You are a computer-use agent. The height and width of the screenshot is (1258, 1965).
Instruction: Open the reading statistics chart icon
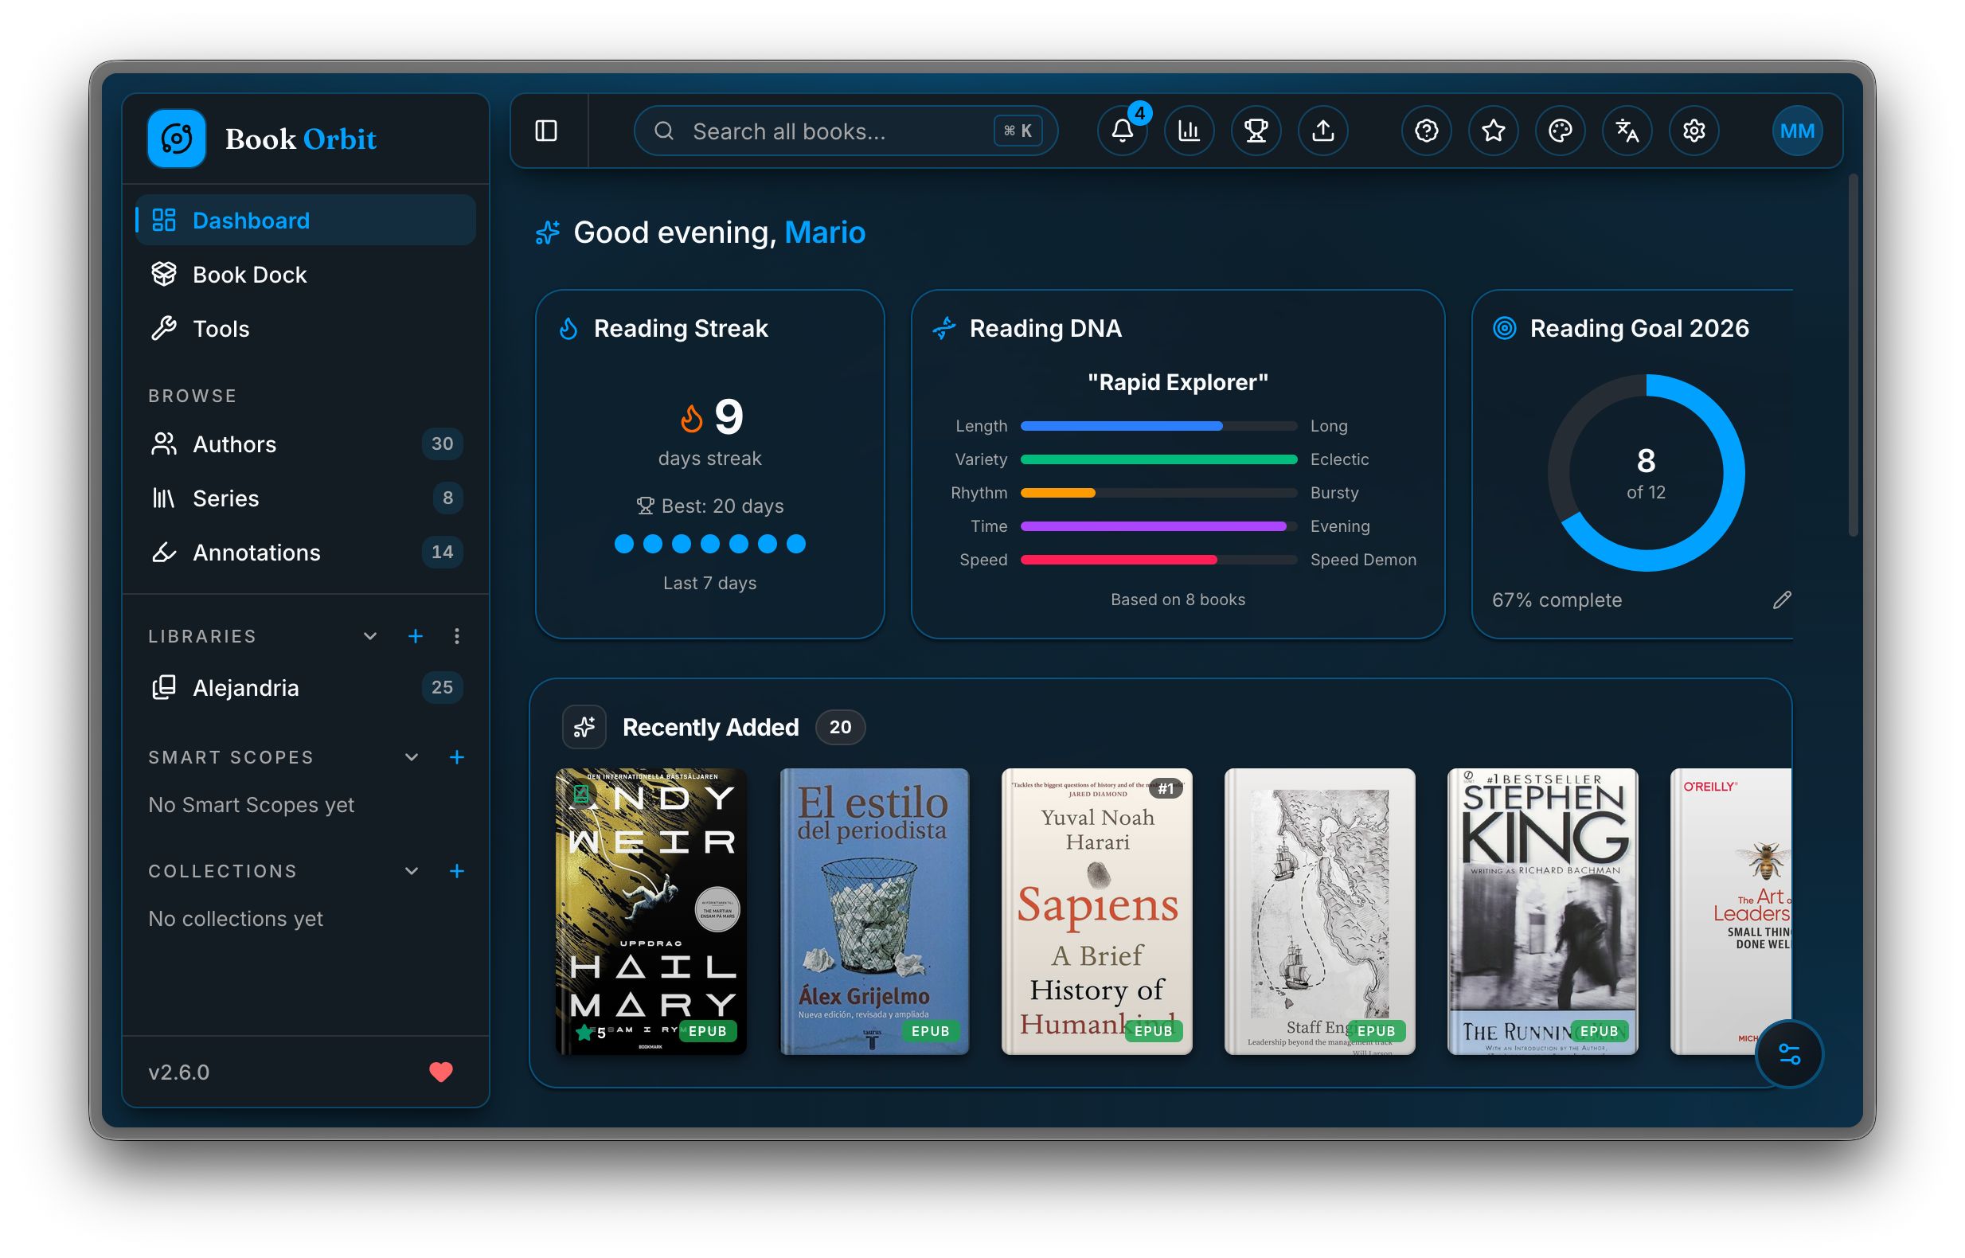[x=1190, y=131]
